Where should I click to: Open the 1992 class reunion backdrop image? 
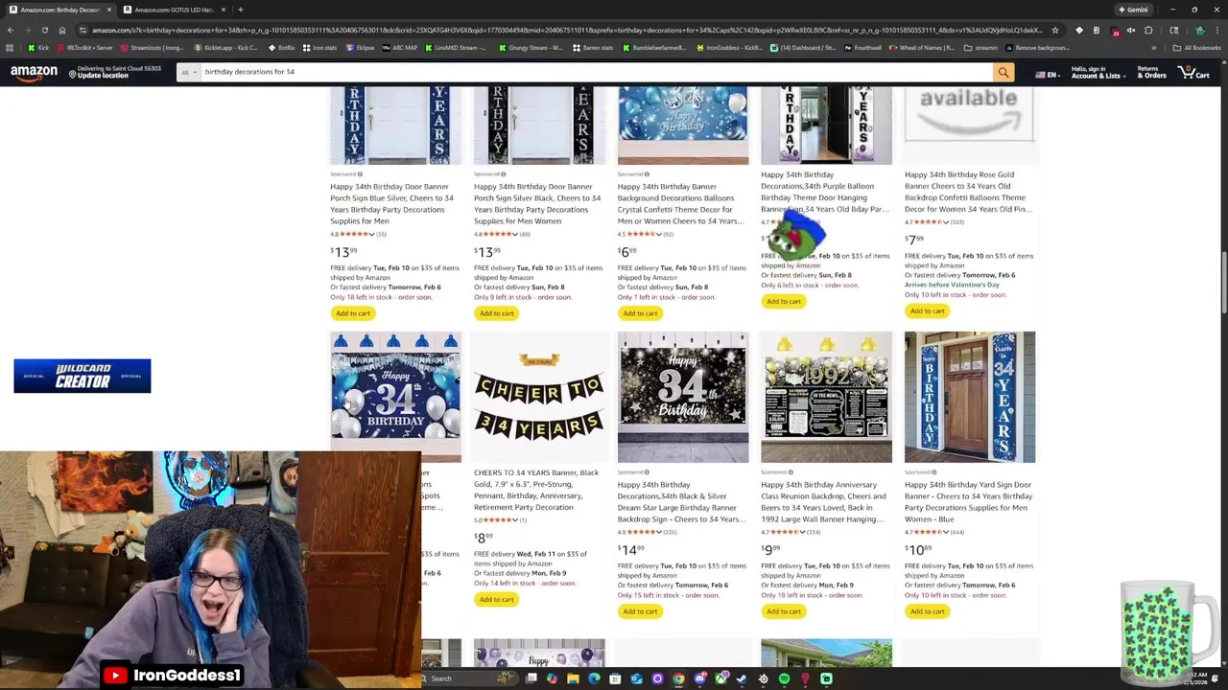(x=826, y=397)
